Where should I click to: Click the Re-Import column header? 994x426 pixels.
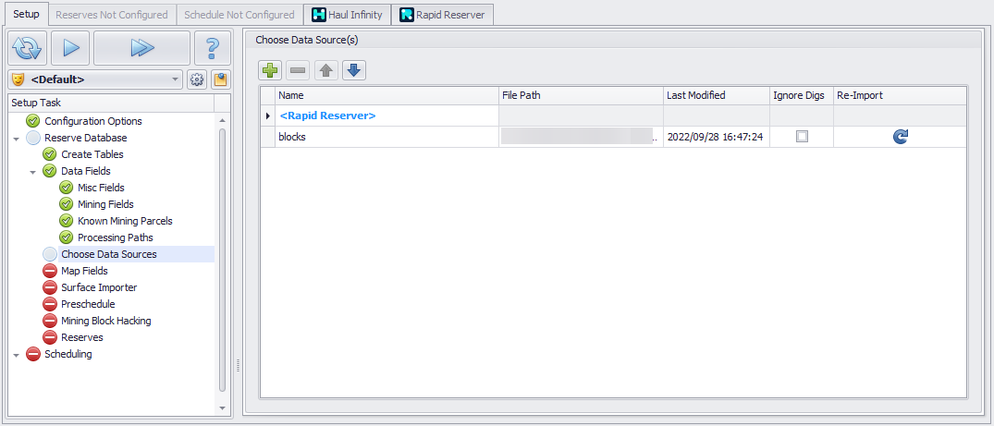pyautogui.click(x=900, y=96)
